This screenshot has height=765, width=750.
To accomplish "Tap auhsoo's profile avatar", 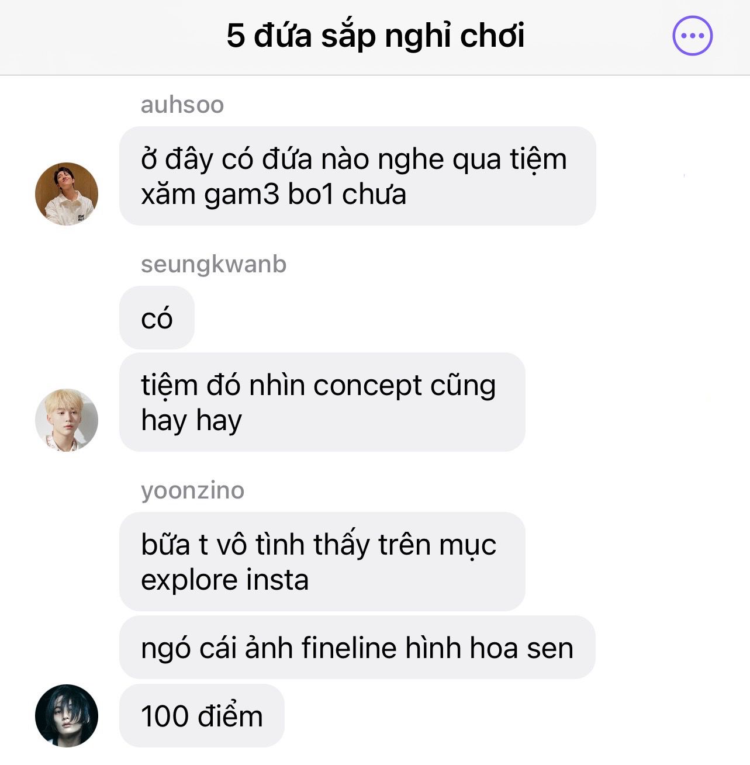I will coord(67,194).
